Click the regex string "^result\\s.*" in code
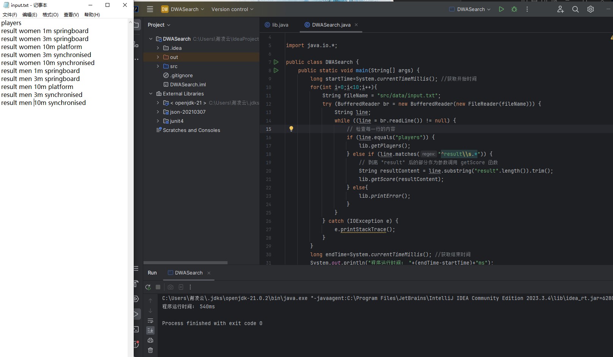The image size is (613, 357). [460, 154]
